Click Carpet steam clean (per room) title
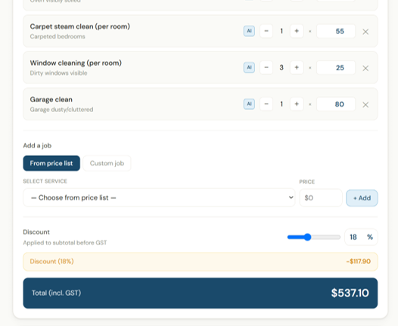398x326 pixels. (x=80, y=26)
